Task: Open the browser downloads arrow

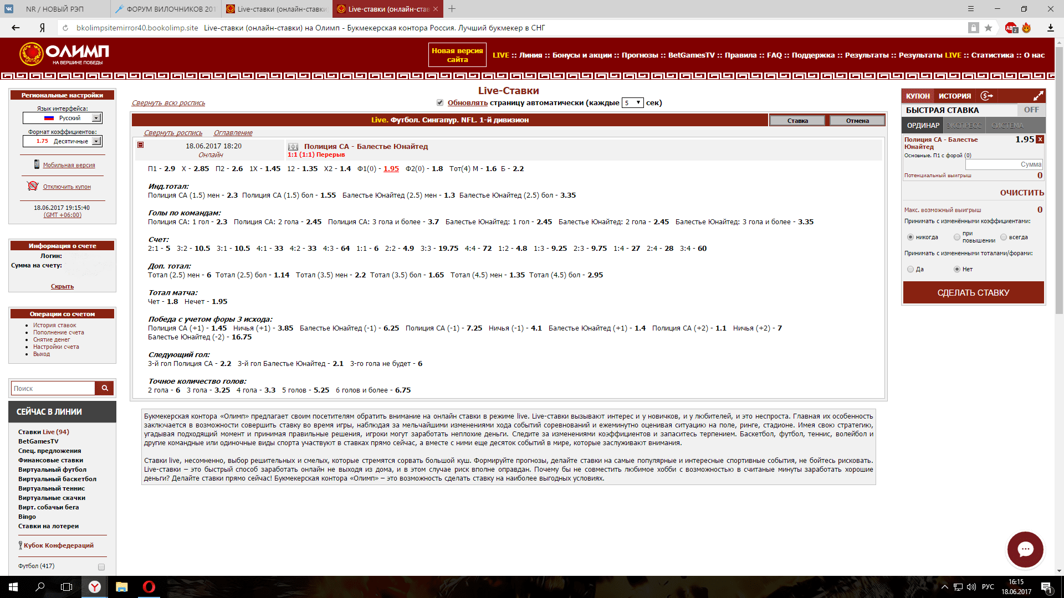Action: [1050, 28]
